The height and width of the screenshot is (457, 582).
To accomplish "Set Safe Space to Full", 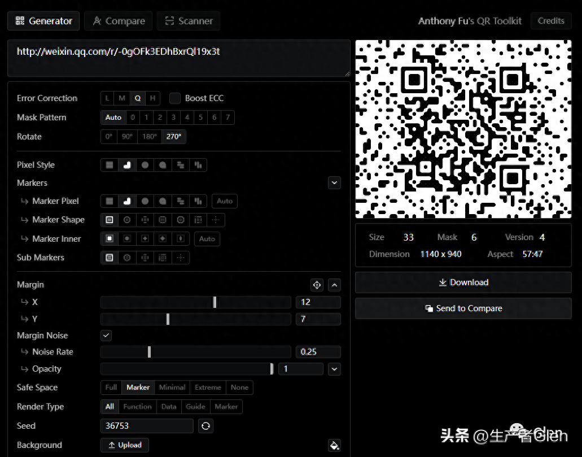I will [x=111, y=387].
